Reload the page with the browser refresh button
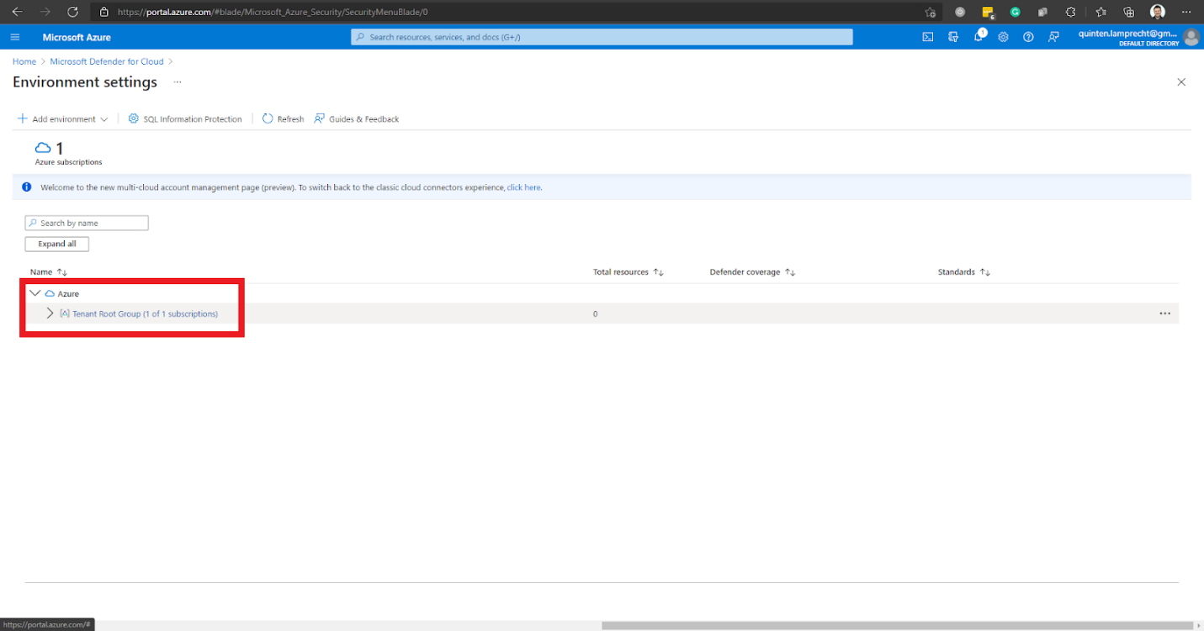Screen dimensions: 1204x631 tap(72, 12)
